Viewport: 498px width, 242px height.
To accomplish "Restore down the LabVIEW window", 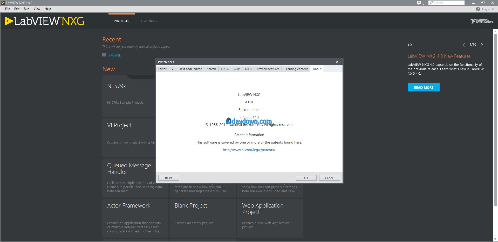I will coord(483,3).
